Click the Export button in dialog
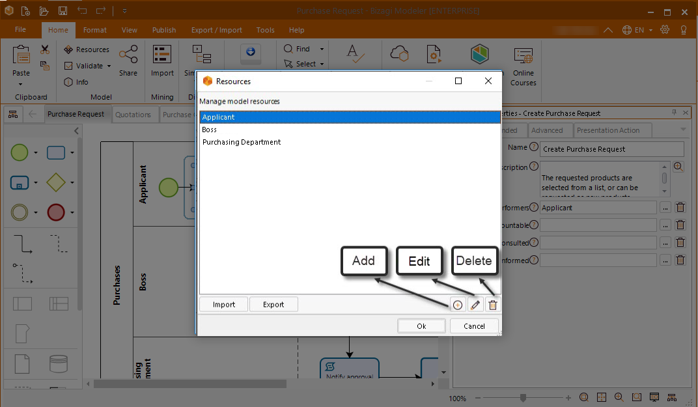 click(273, 304)
